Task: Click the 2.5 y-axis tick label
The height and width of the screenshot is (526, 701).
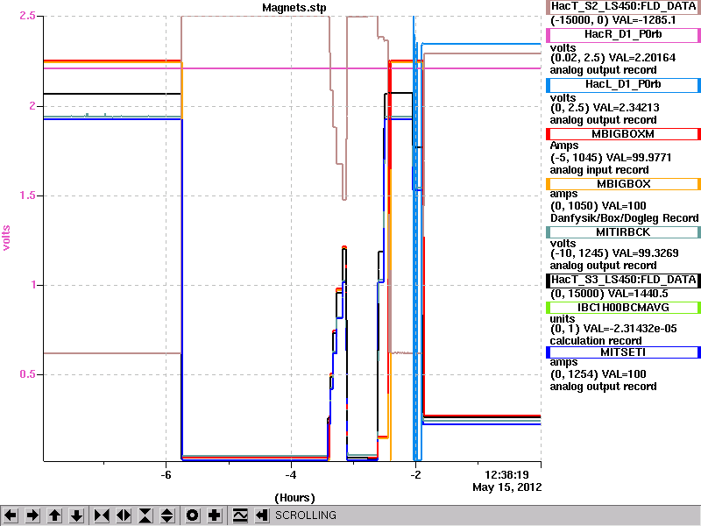Action: (27, 16)
